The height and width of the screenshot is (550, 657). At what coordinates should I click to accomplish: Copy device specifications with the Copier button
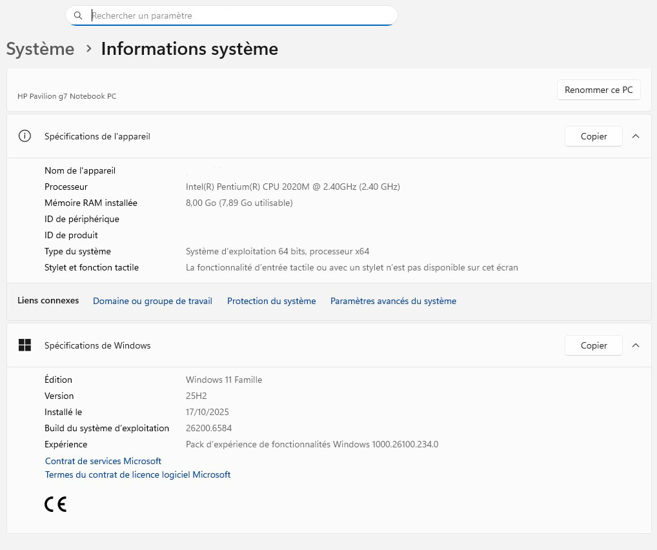pyautogui.click(x=593, y=136)
